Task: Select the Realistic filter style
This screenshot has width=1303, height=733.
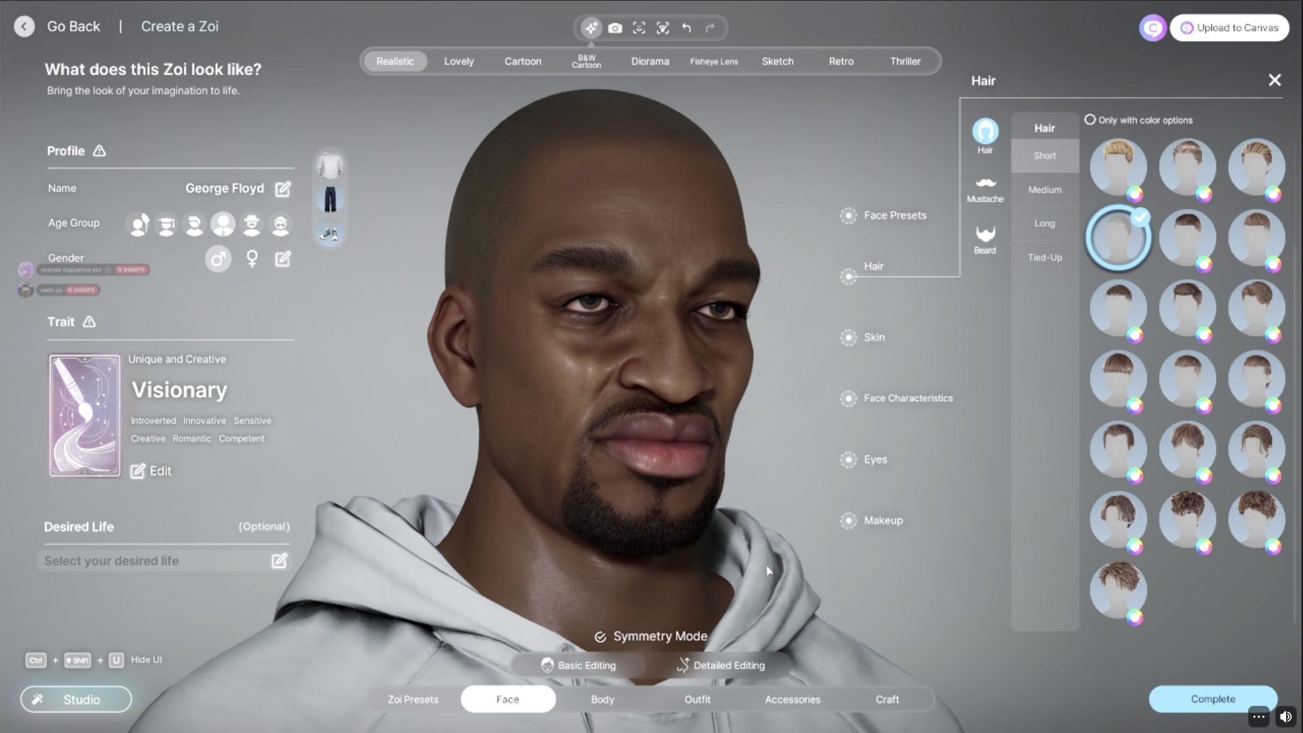Action: click(x=395, y=61)
